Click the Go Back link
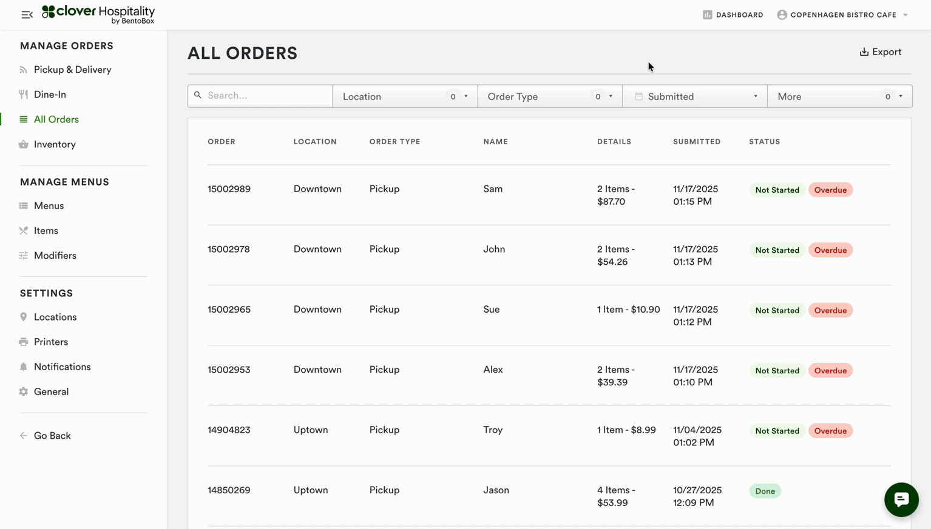The width and height of the screenshot is (931, 529). tap(52, 436)
